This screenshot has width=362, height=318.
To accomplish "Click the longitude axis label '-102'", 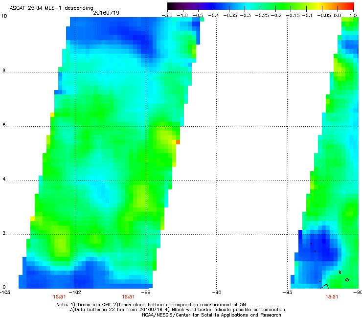I will coord(76,293).
